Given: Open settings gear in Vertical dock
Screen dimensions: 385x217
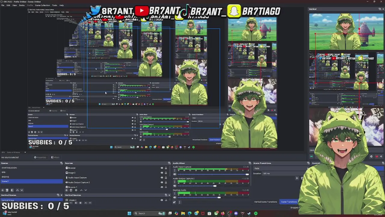Looking at the screenshot, I should click(371, 157).
